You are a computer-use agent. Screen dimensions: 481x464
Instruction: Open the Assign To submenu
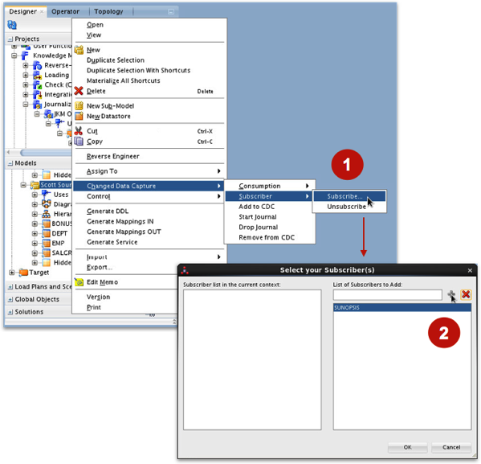pos(149,171)
